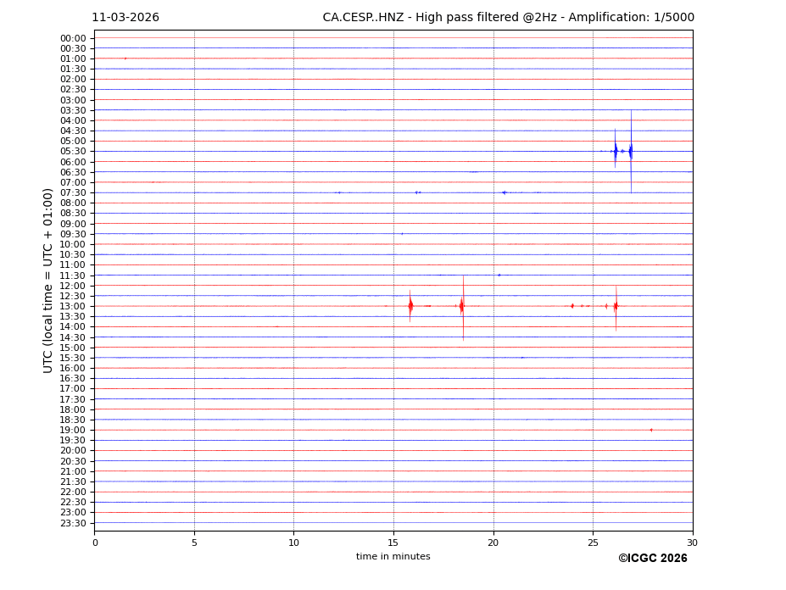The height and width of the screenshot is (590, 786).
Task: Select the small red dot on the 19:00 trace
Action: (x=651, y=430)
